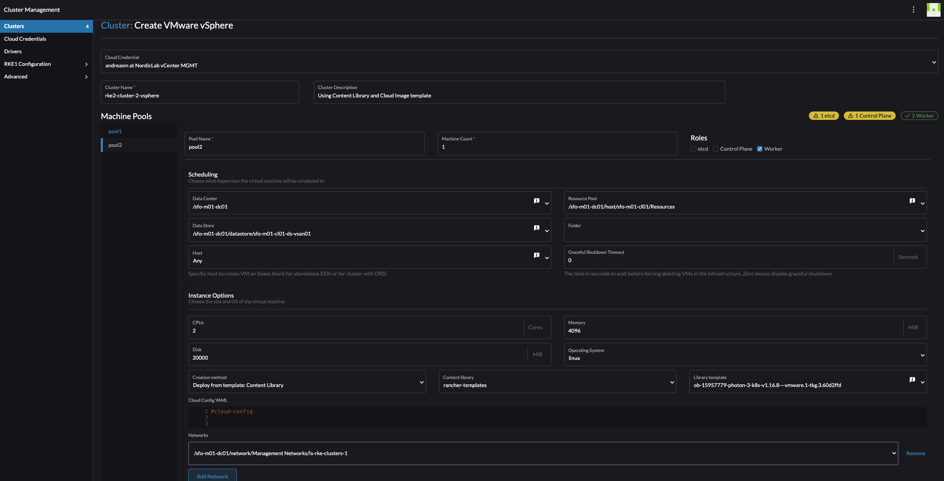The image size is (944, 481).
Task: Uncheck the Worker role checkbox
Action: [760, 149]
